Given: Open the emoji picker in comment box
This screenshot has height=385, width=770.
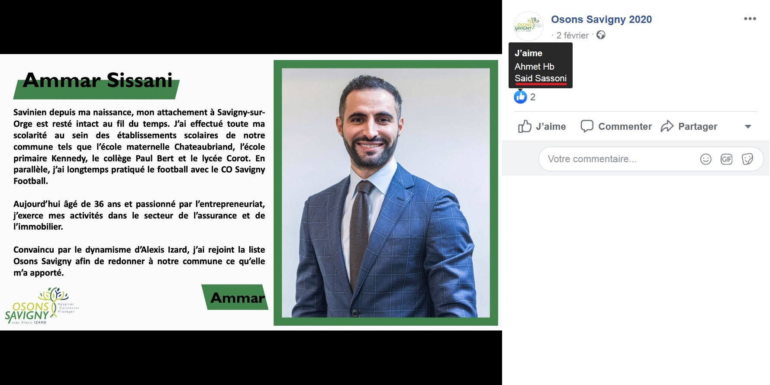Looking at the screenshot, I should pos(706,159).
